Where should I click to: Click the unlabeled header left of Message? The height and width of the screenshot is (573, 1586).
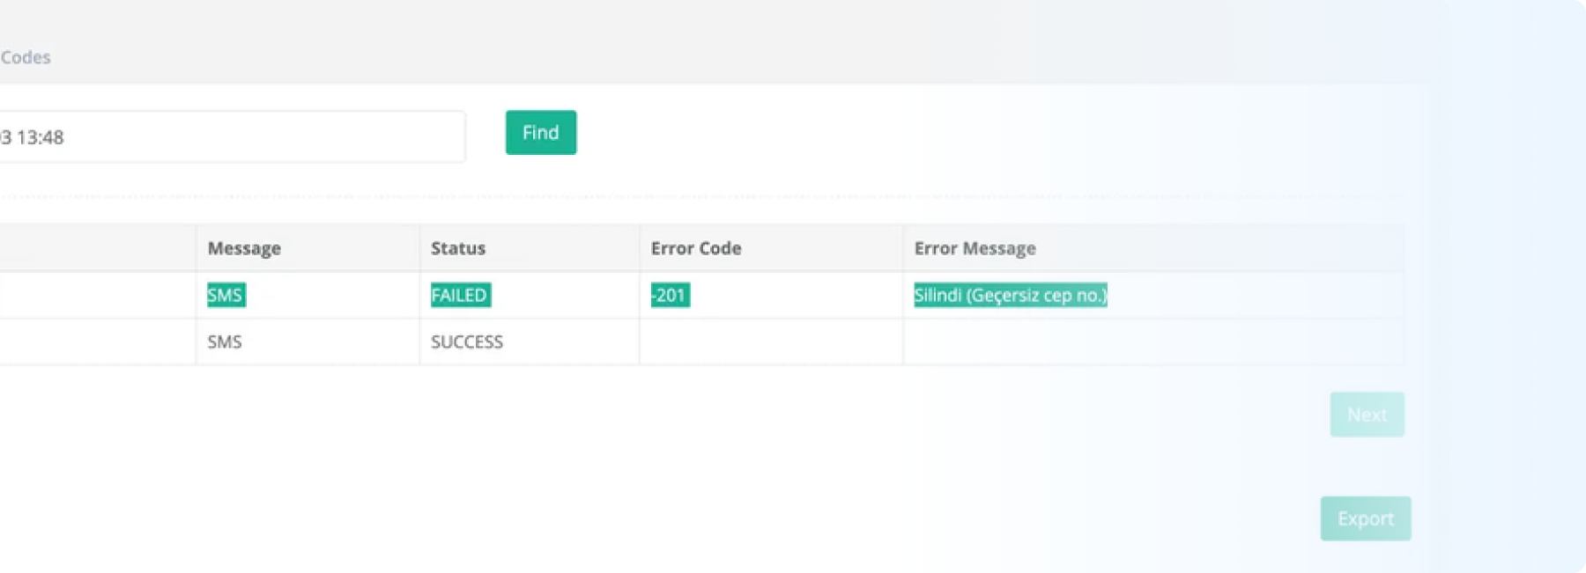97,248
